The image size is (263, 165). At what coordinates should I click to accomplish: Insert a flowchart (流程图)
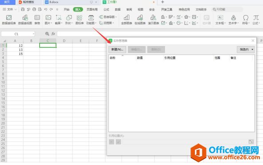pyautogui.click(x=106, y=23)
